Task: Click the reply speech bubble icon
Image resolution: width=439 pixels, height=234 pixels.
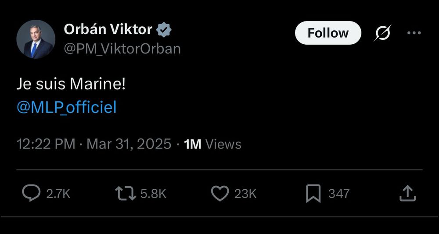Action: pyautogui.click(x=31, y=193)
